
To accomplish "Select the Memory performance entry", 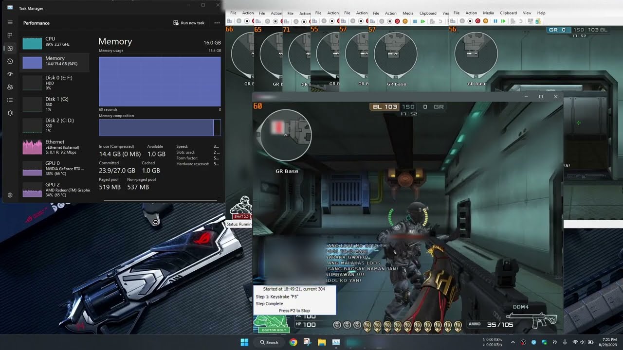I will (x=55, y=61).
